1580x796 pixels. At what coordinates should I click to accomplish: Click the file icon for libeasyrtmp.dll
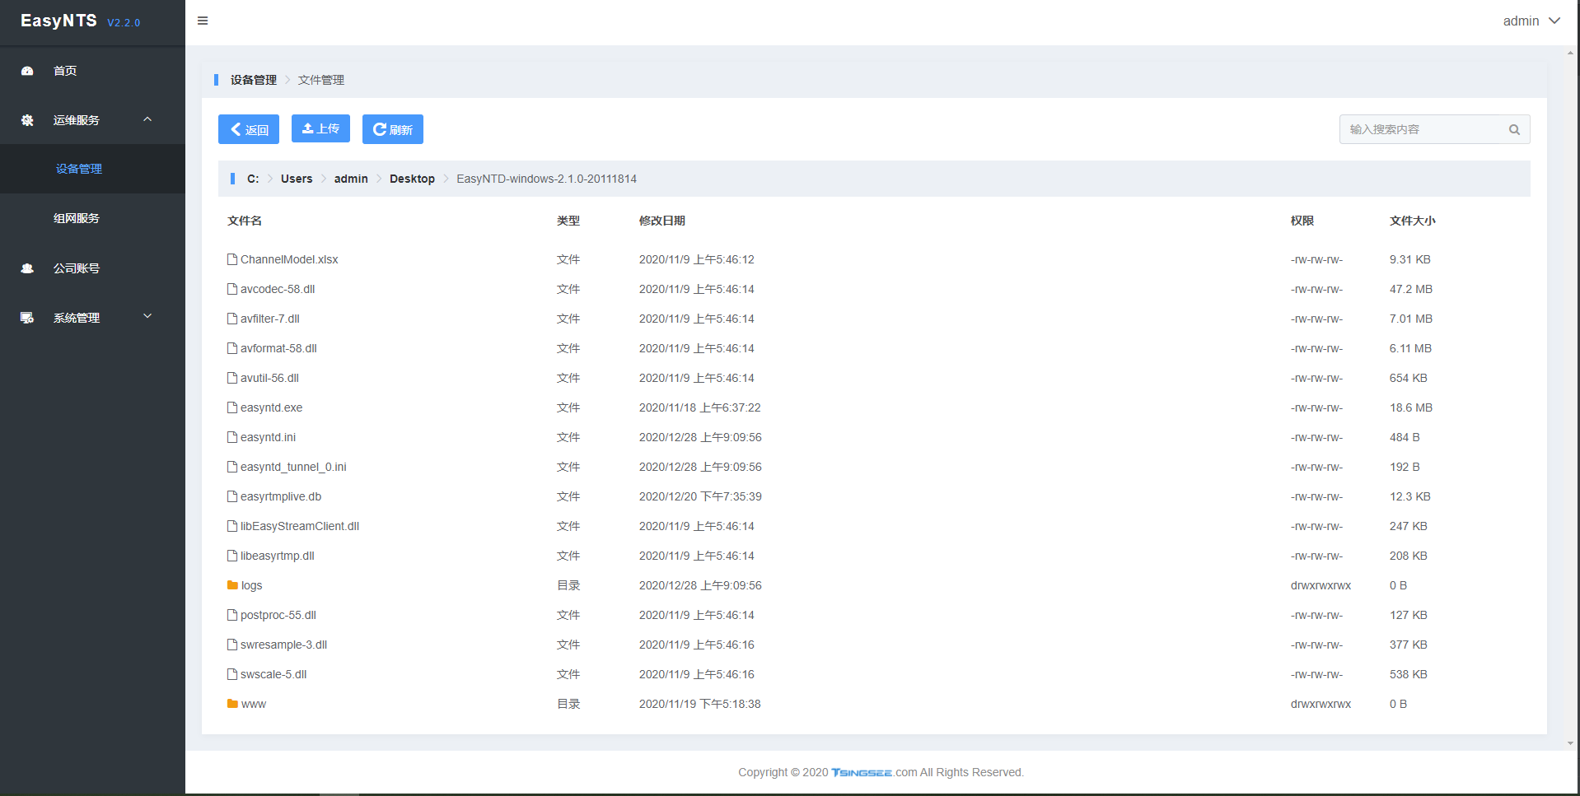click(x=232, y=556)
